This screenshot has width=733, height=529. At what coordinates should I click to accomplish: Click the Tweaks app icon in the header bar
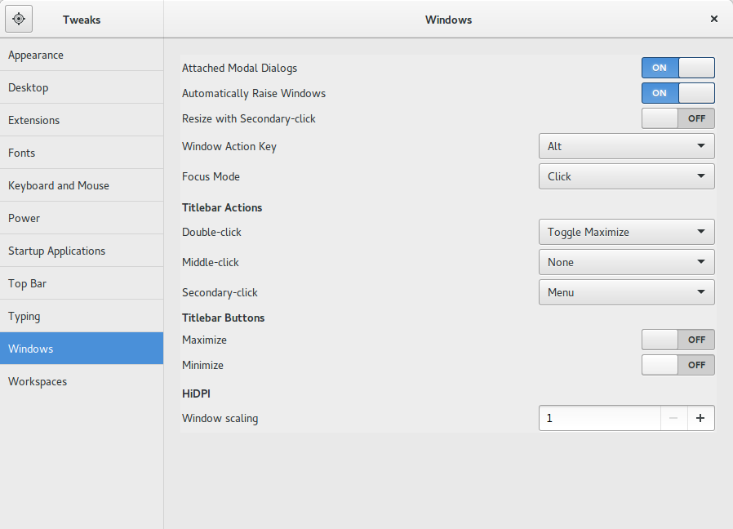18,18
